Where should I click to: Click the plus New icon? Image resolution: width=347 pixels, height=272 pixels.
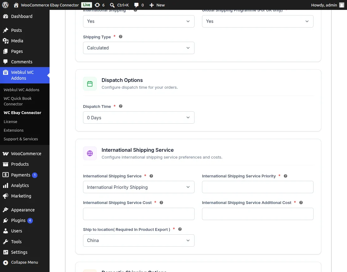tap(152, 5)
